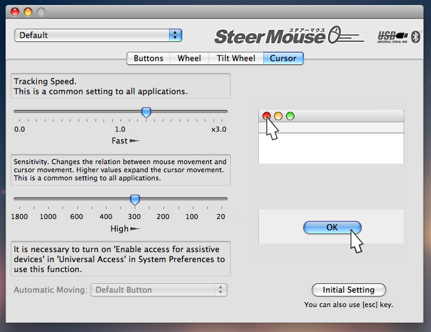The image size is (431, 332).
Task: Click the 'x3.0' tracking speed label
Action: [x=219, y=129]
